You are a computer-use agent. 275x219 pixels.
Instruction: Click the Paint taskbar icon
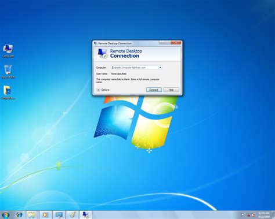(73, 215)
